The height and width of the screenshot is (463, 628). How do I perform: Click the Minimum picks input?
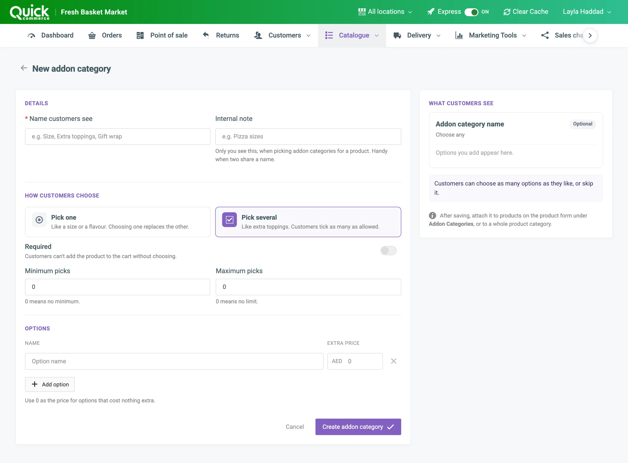pos(117,287)
